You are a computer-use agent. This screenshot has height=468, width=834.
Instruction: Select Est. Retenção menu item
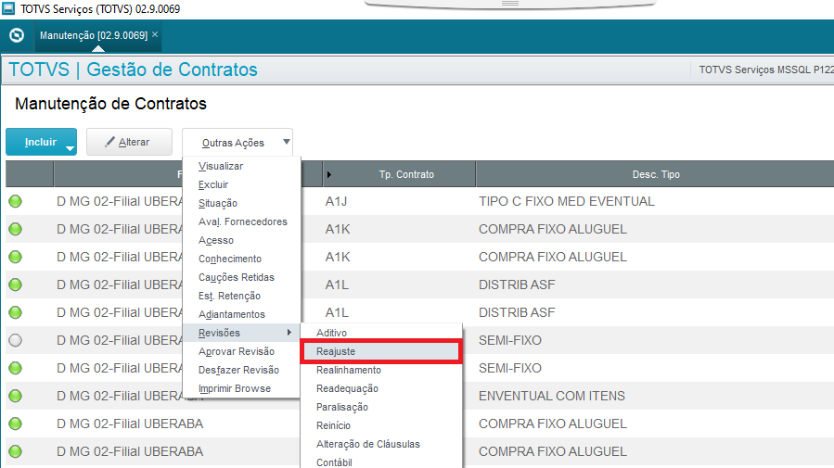point(241,296)
